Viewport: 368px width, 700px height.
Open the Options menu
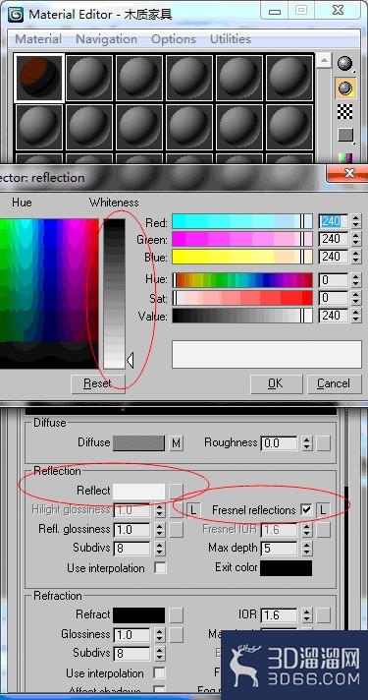click(x=174, y=39)
